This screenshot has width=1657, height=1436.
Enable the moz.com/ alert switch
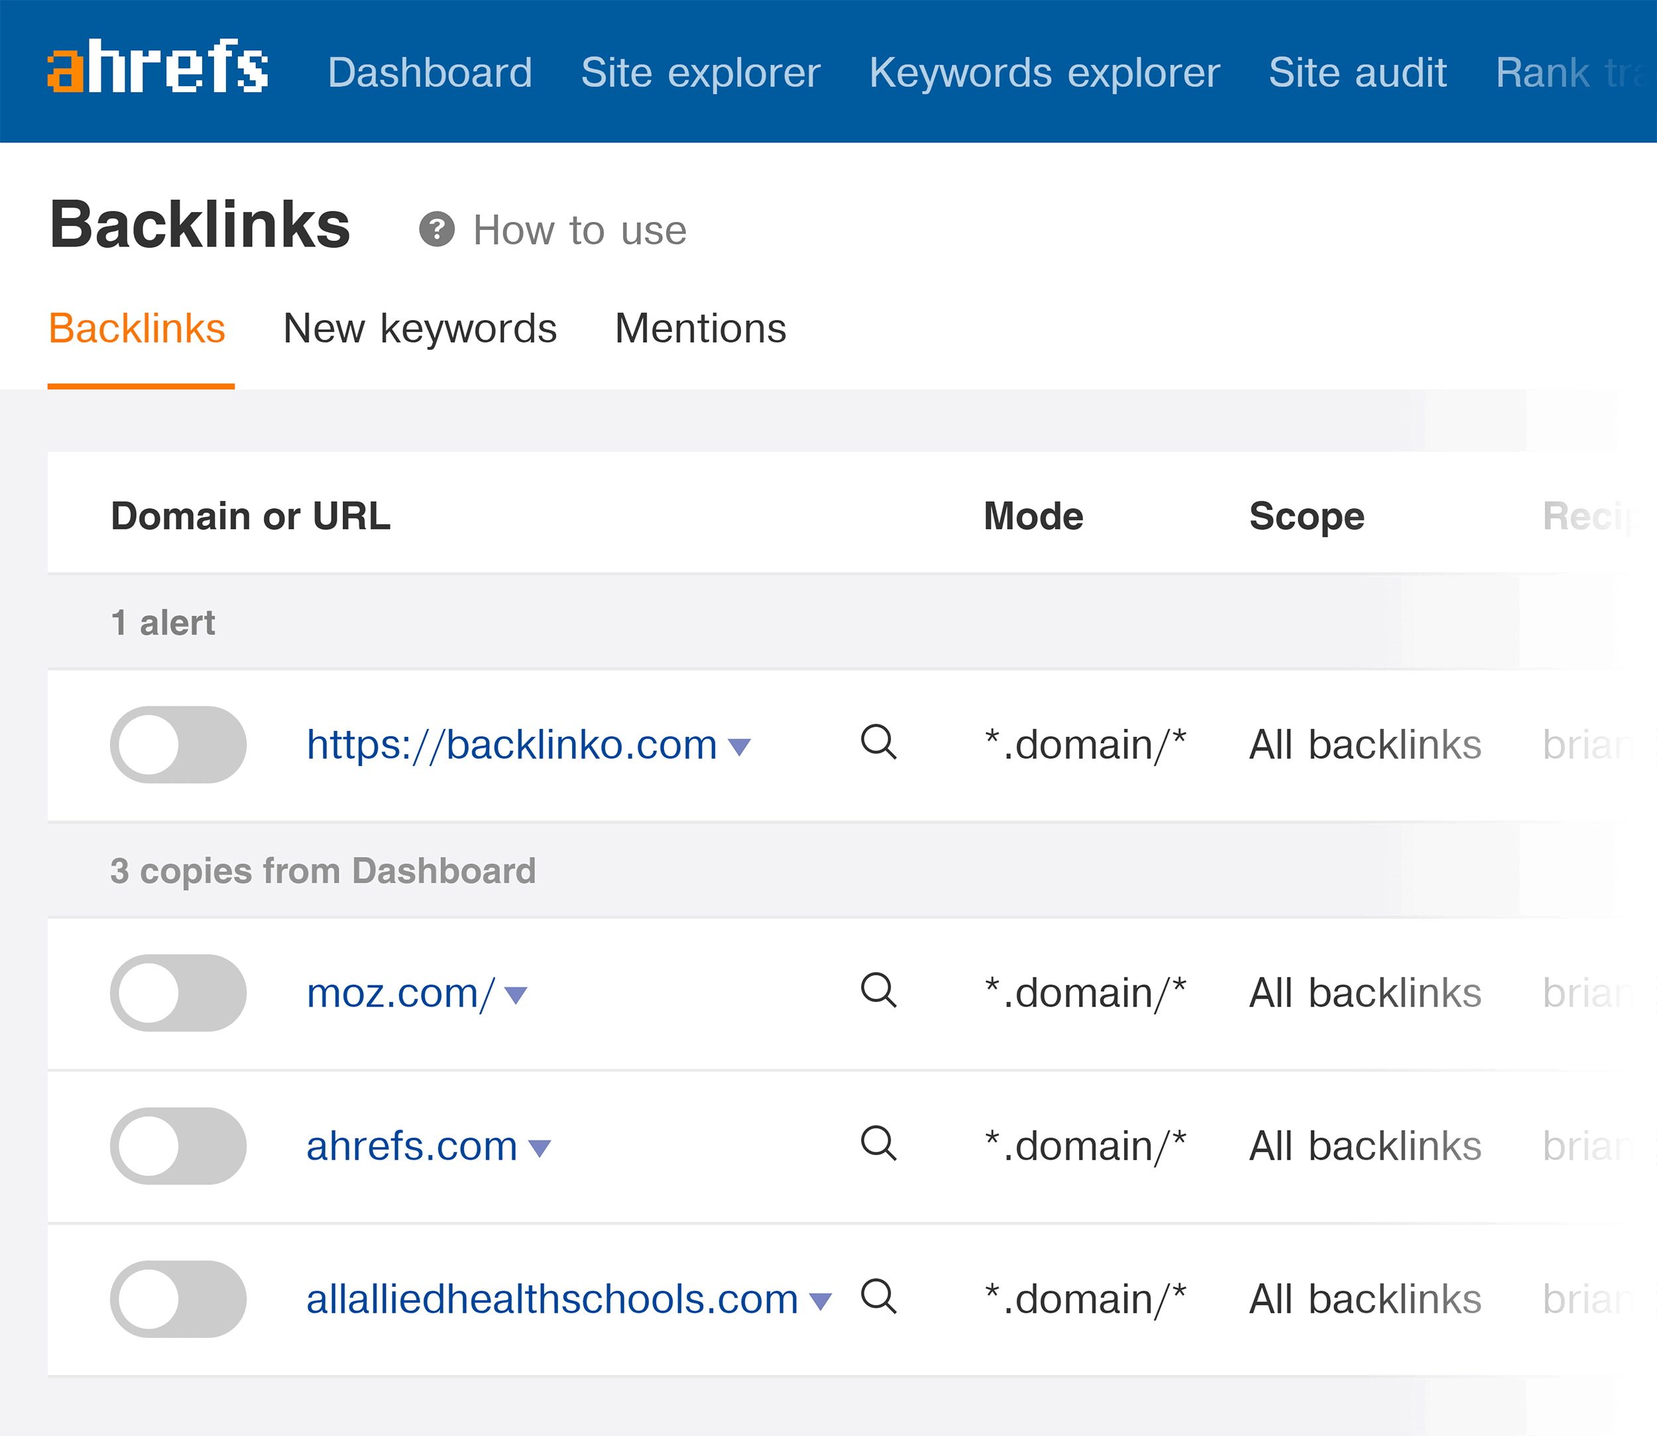coord(178,993)
